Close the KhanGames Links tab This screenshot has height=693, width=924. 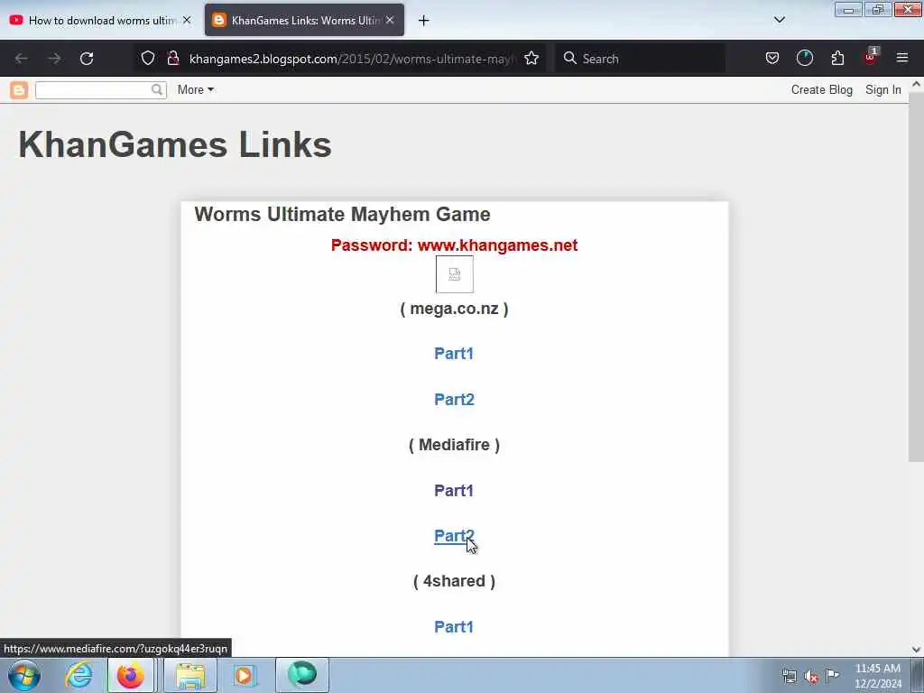(390, 20)
